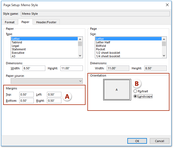Click the paper Width dimension field
Screen dimensions: 174x148
34,68
